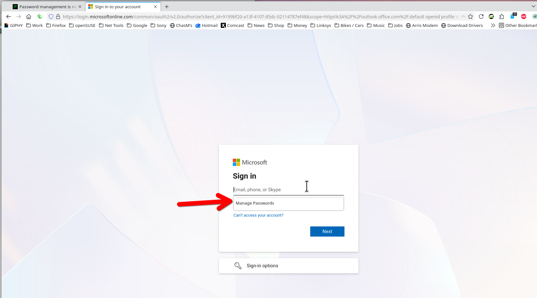The image size is (537, 298).
Task: Go back to the previous page
Action: 9,16
